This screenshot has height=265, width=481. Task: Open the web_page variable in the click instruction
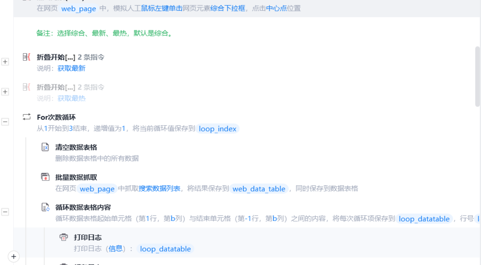coord(79,9)
